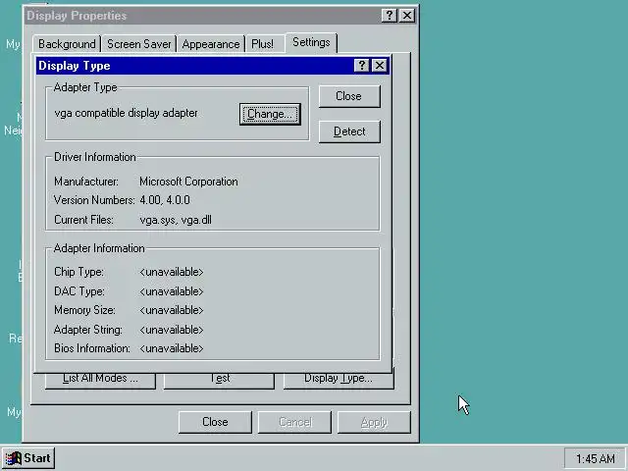Close the Display Type dialog with Close button

tap(349, 96)
